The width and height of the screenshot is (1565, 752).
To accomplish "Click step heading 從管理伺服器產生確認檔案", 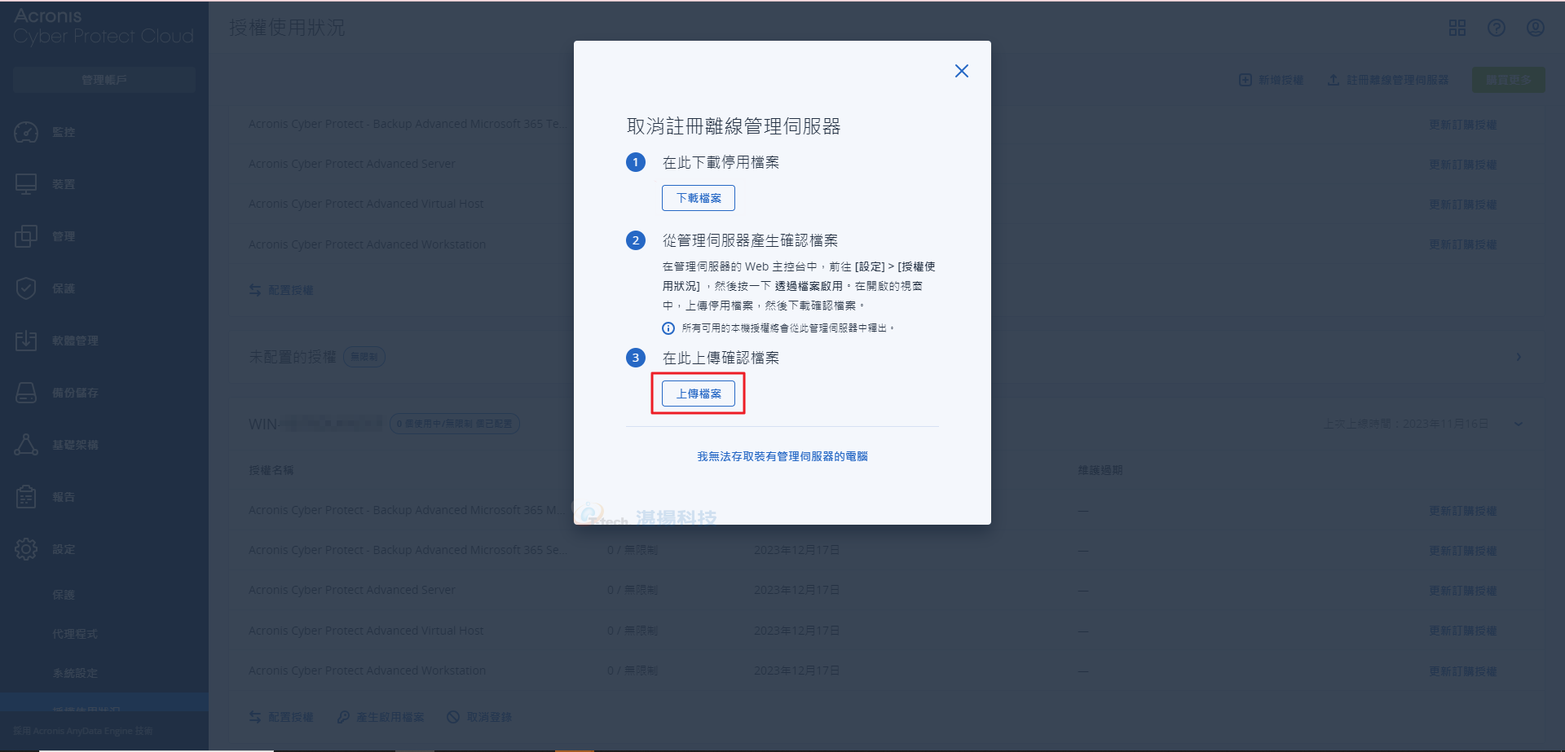I will (x=750, y=240).
